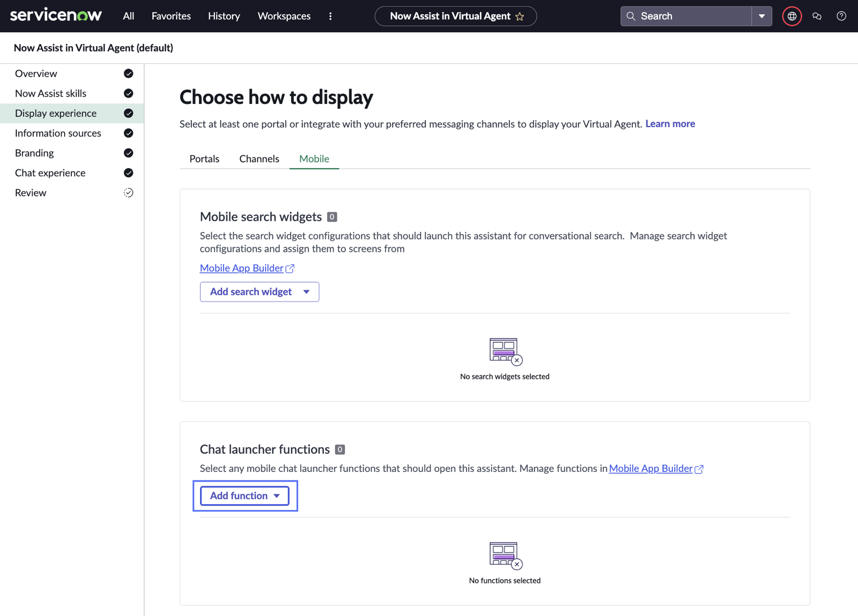
Task: Click the ServiceNow logo
Action: [x=56, y=15]
